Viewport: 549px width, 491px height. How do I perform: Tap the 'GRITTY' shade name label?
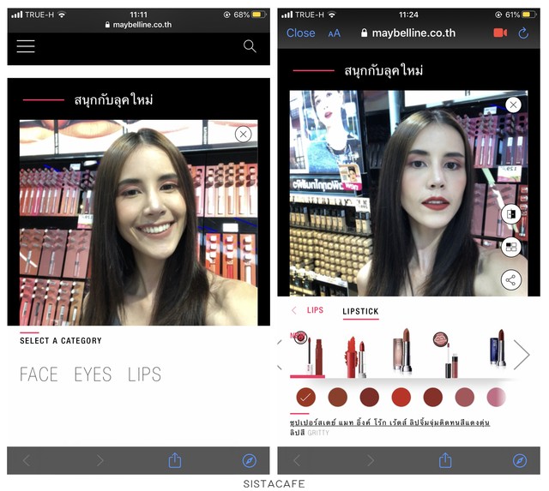pos(318,433)
